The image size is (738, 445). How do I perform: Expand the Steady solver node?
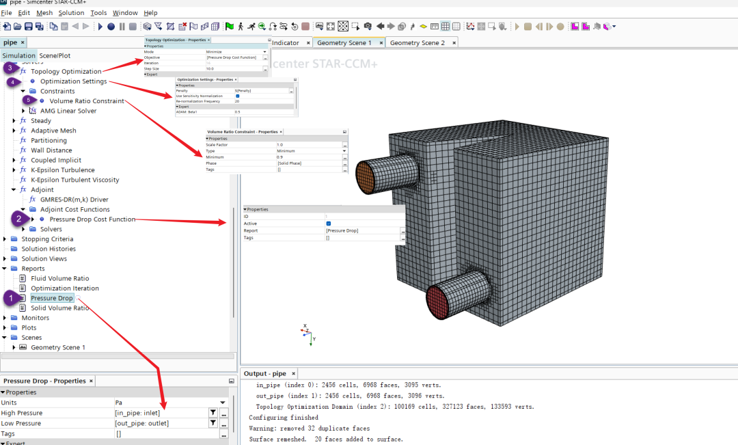tap(14, 120)
